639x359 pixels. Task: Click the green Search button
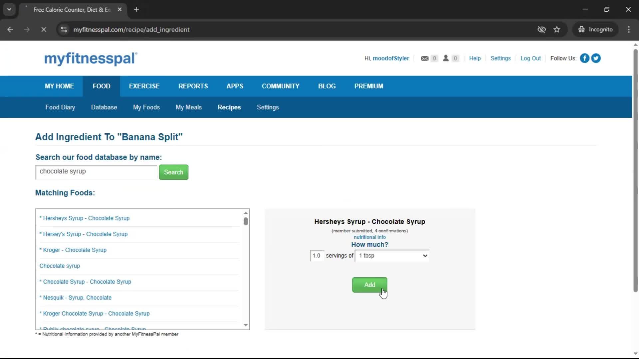pos(174,172)
